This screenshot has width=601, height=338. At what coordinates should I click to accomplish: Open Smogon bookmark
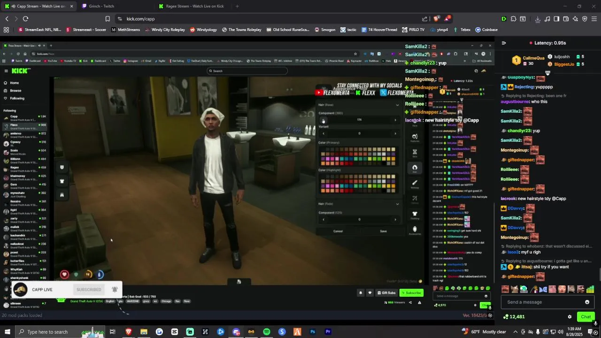324,30
